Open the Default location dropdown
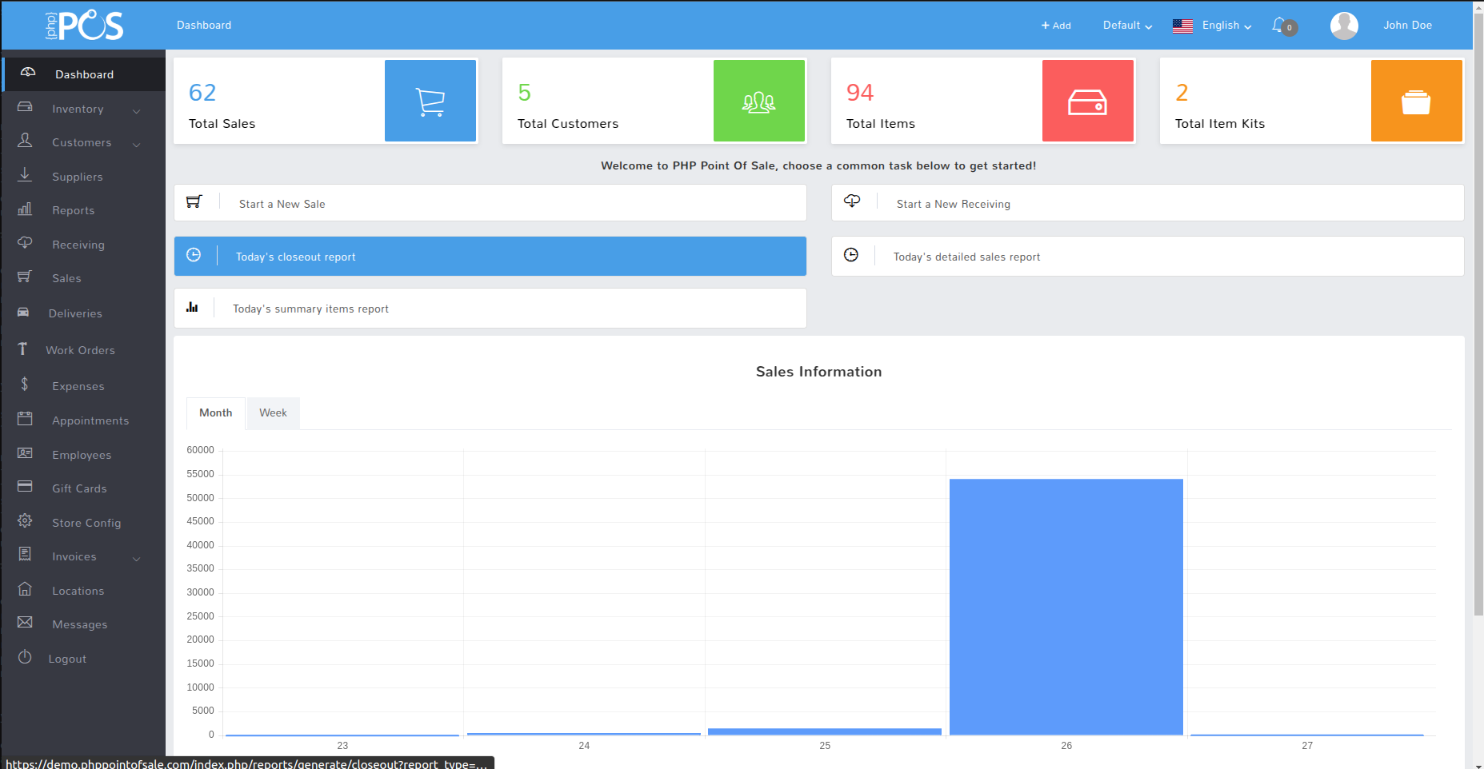The width and height of the screenshot is (1484, 769). 1127,26
